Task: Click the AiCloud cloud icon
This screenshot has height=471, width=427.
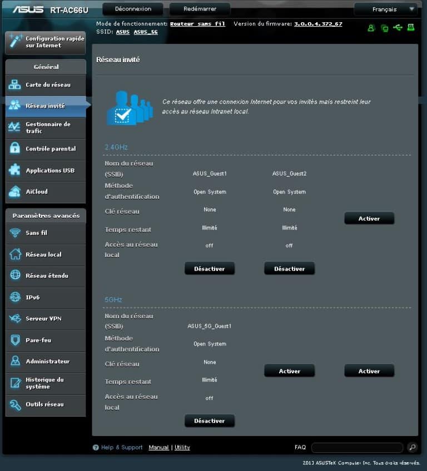Action: click(14, 191)
